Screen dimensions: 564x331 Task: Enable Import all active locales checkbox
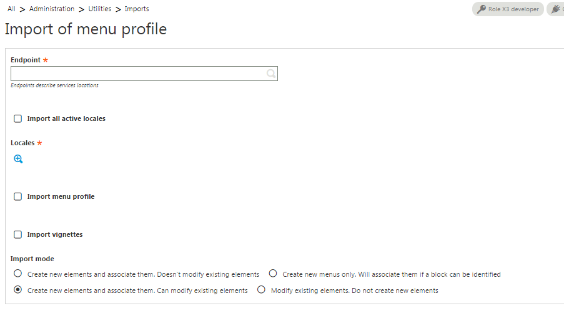click(17, 118)
